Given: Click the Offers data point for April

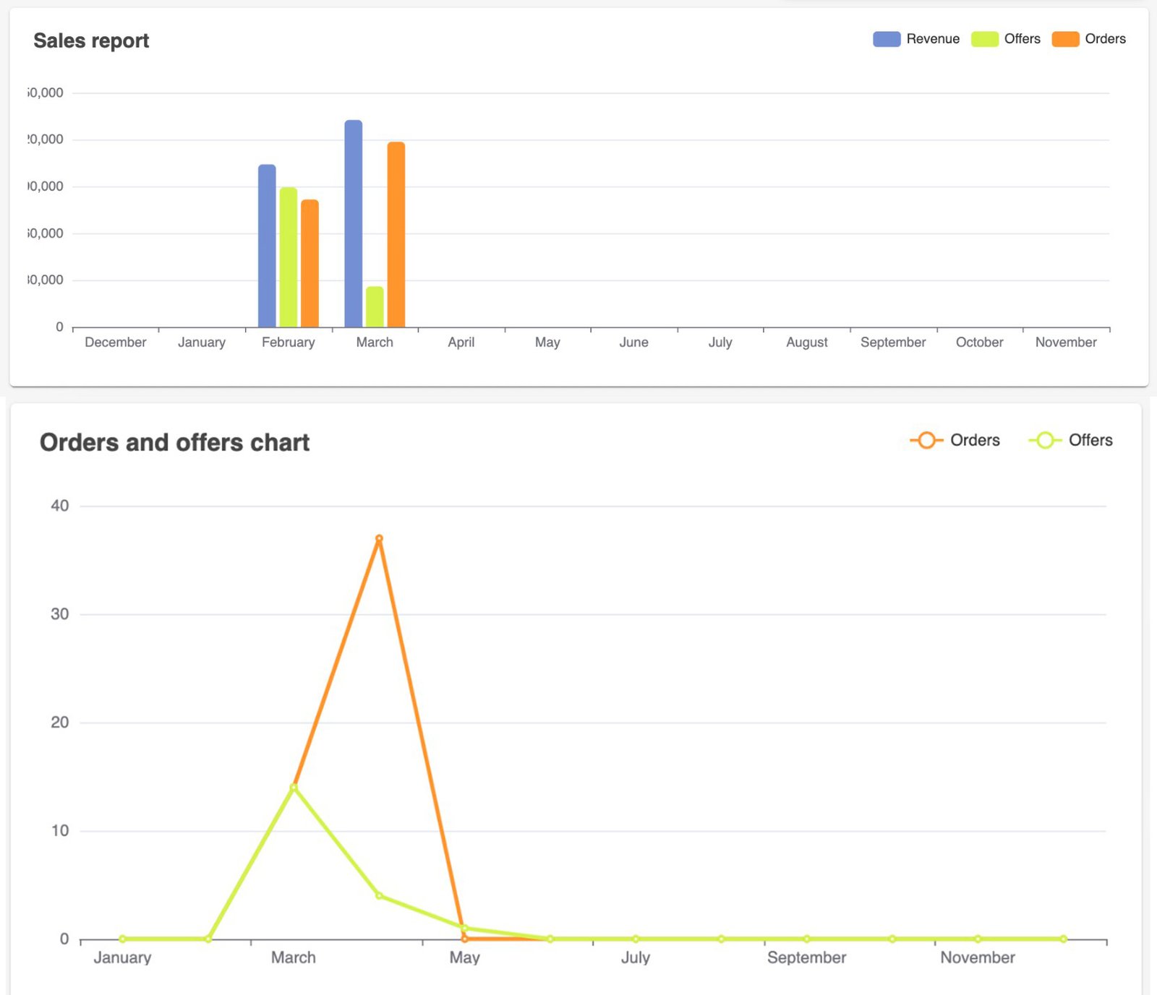Looking at the screenshot, I should [379, 895].
